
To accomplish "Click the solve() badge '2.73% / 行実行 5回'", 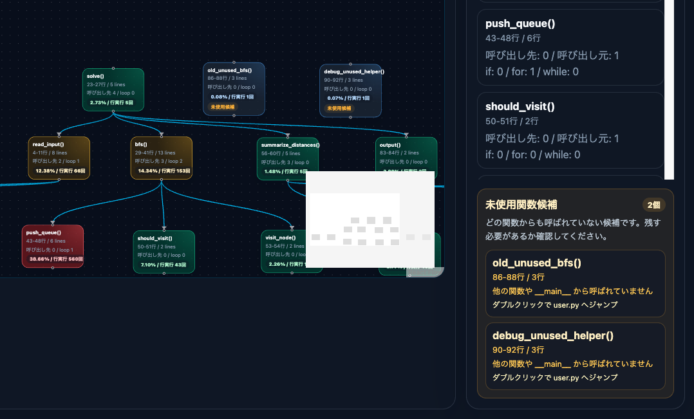I will (111, 102).
